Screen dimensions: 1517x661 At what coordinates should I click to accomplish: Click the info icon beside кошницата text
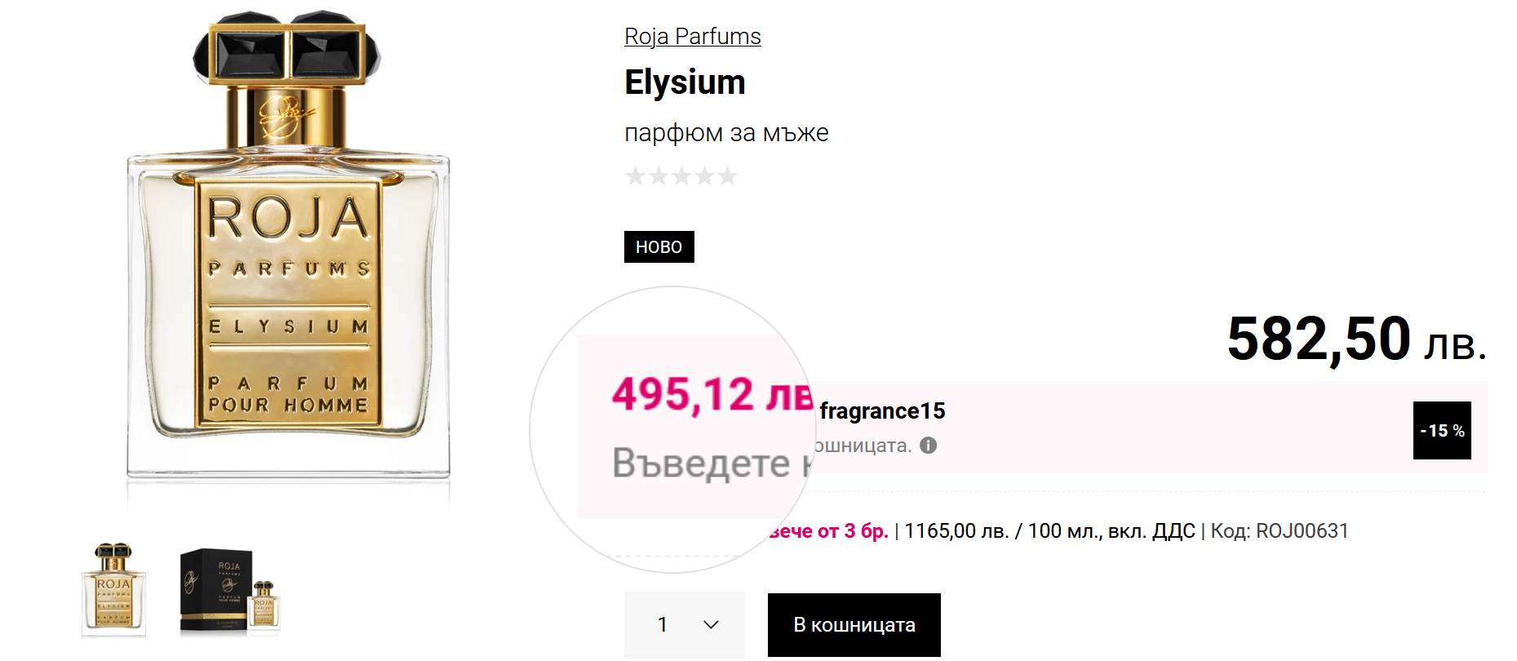pos(928,446)
